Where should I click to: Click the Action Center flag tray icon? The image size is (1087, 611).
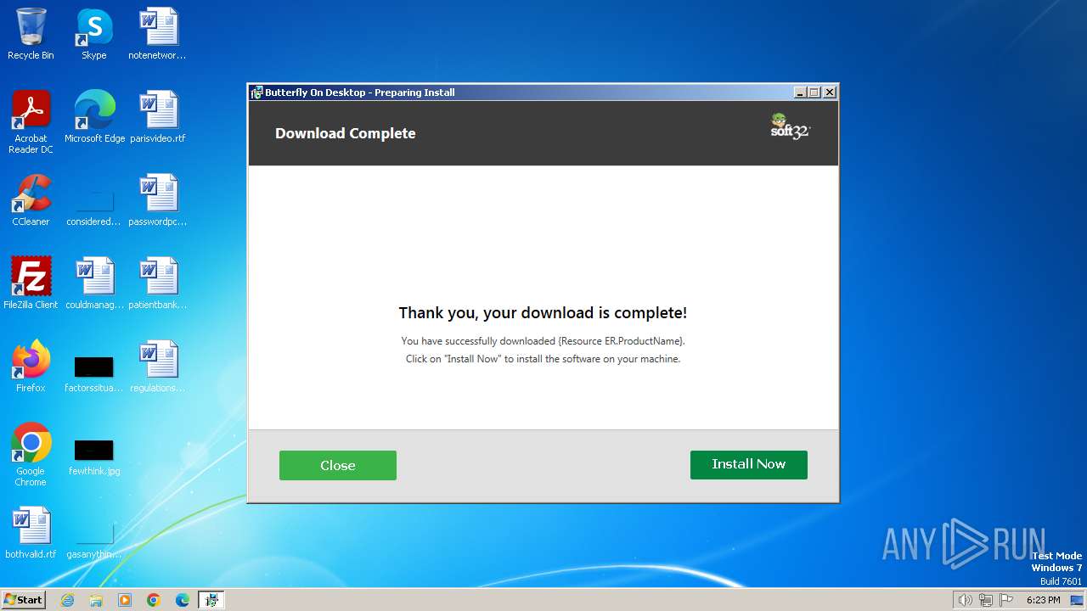[1006, 600]
